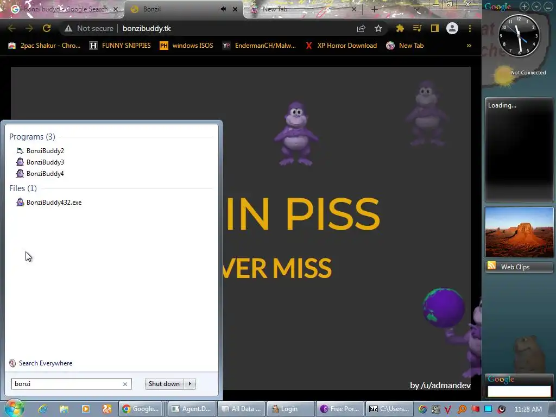Launch BonziBuddy3 from Programs
Screen dimensions: 556x417
[45, 162]
